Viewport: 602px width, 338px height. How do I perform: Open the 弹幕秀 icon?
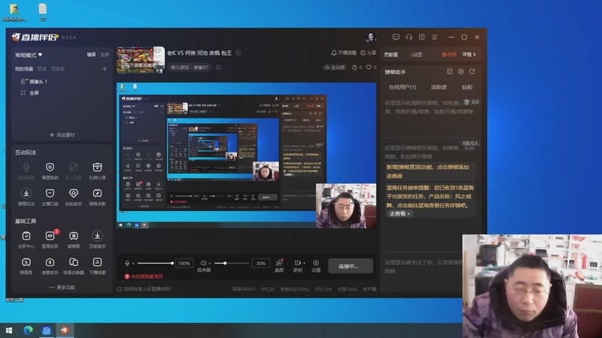click(26, 262)
